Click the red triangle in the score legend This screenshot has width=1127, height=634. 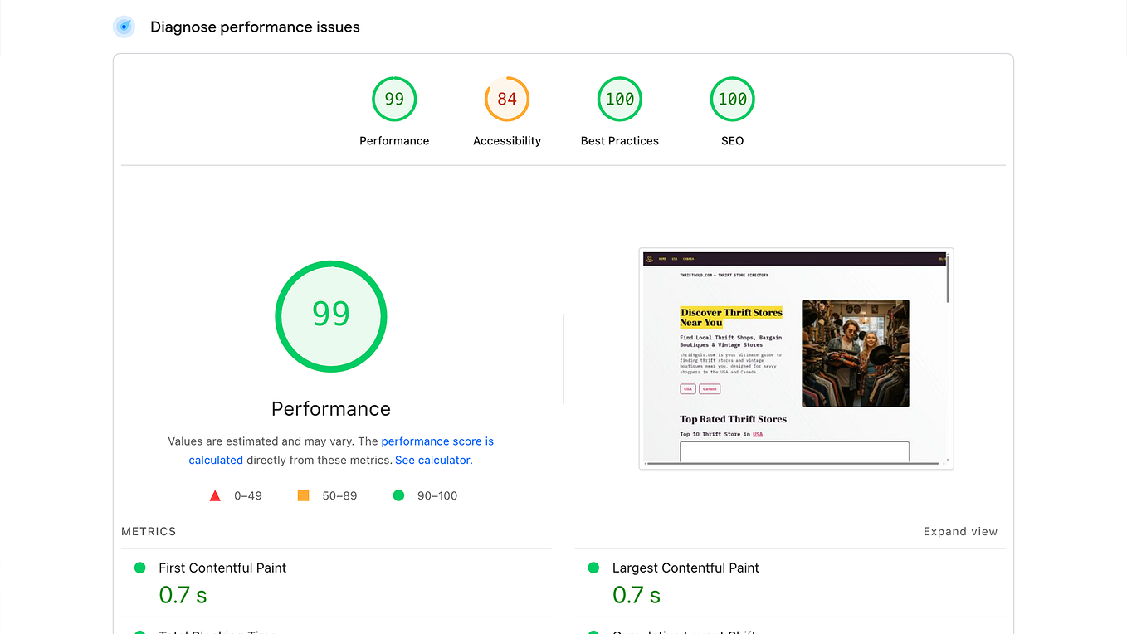[x=215, y=495]
